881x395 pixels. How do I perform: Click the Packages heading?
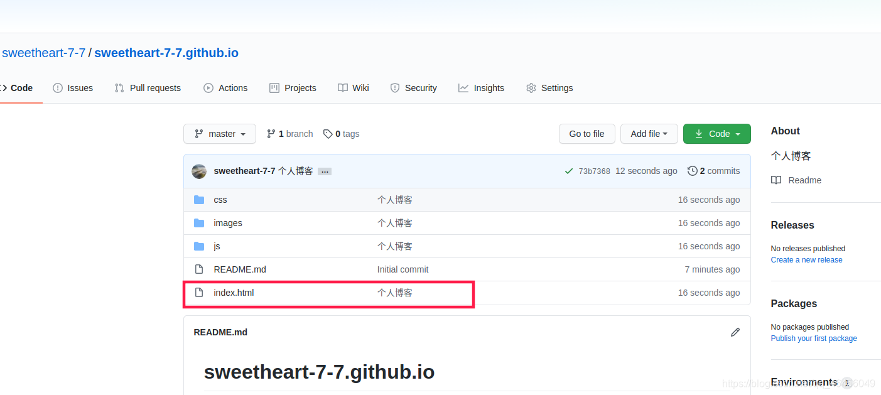[794, 303]
